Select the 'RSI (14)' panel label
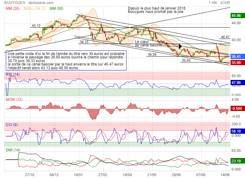Screen dimensions: 245x178 tap(13, 74)
